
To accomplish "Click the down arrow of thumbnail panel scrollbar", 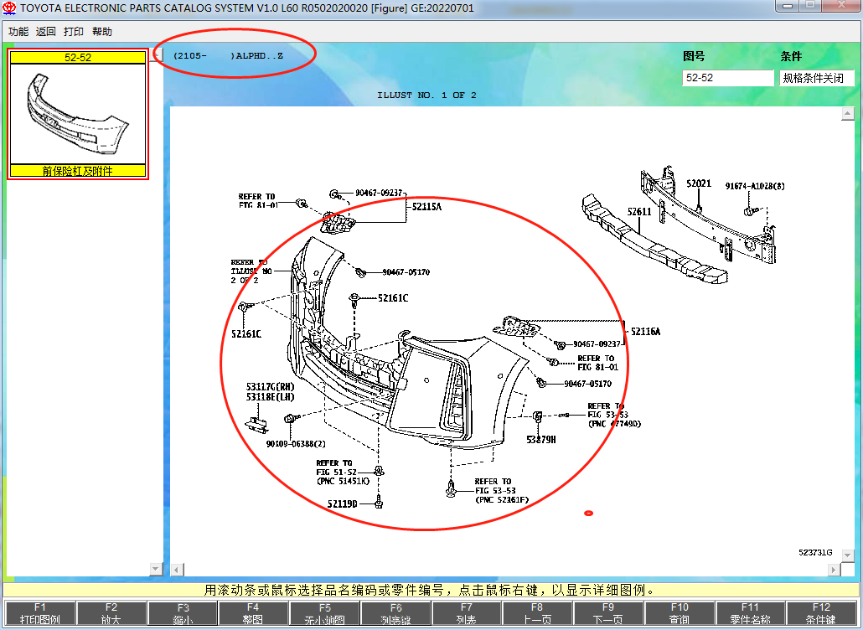I will [156, 569].
